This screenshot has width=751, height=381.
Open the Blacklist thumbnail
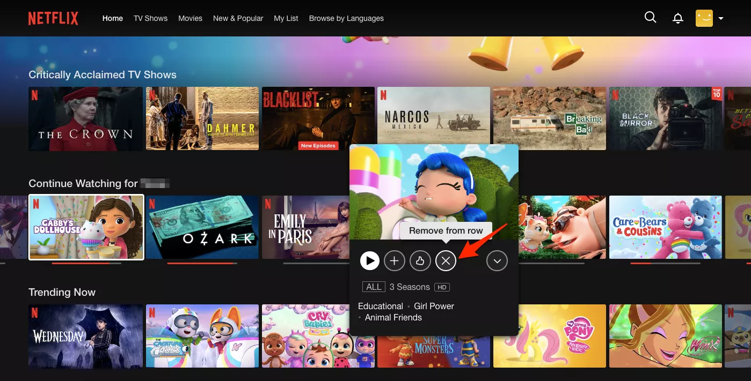[318, 118]
